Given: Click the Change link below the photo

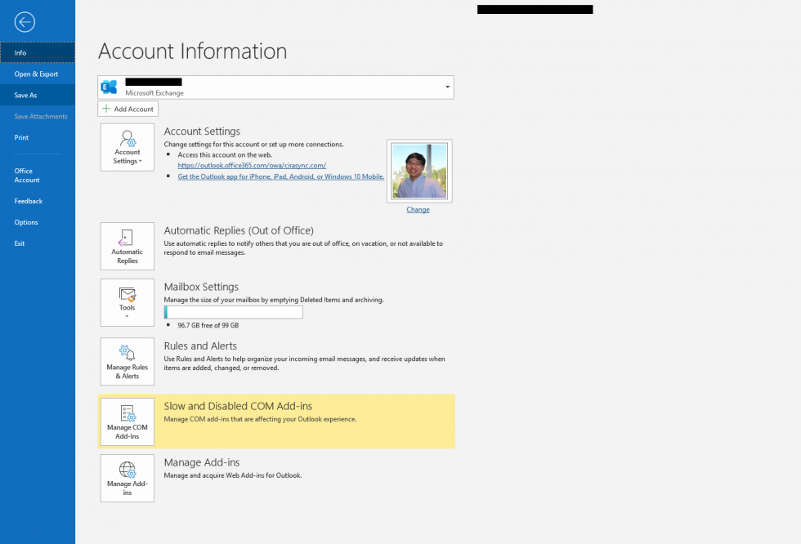Looking at the screenshot, I should [418, 209].
